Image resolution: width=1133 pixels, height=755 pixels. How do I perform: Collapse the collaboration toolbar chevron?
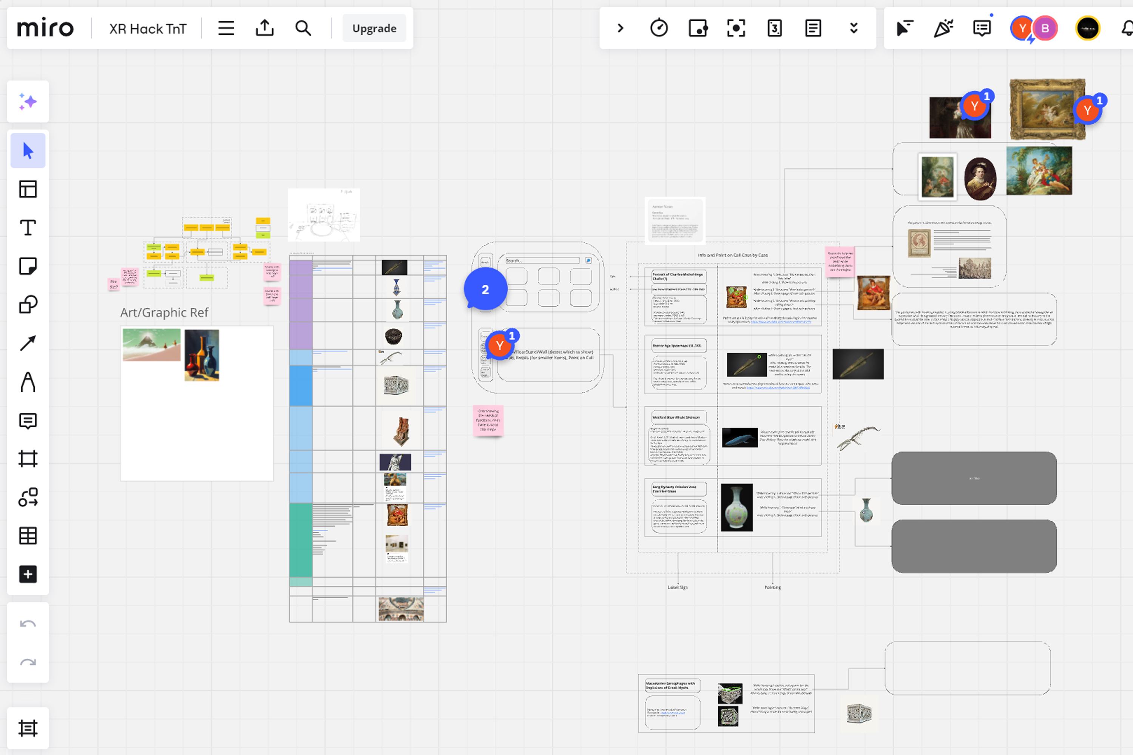621,28
